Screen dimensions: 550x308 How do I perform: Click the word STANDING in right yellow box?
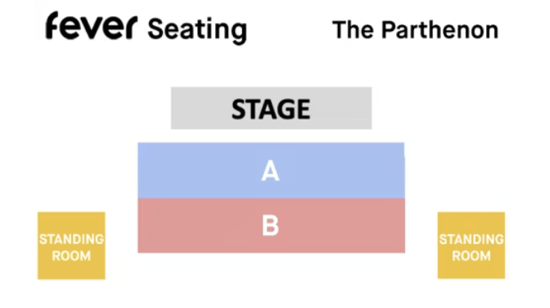click(471, 239)
